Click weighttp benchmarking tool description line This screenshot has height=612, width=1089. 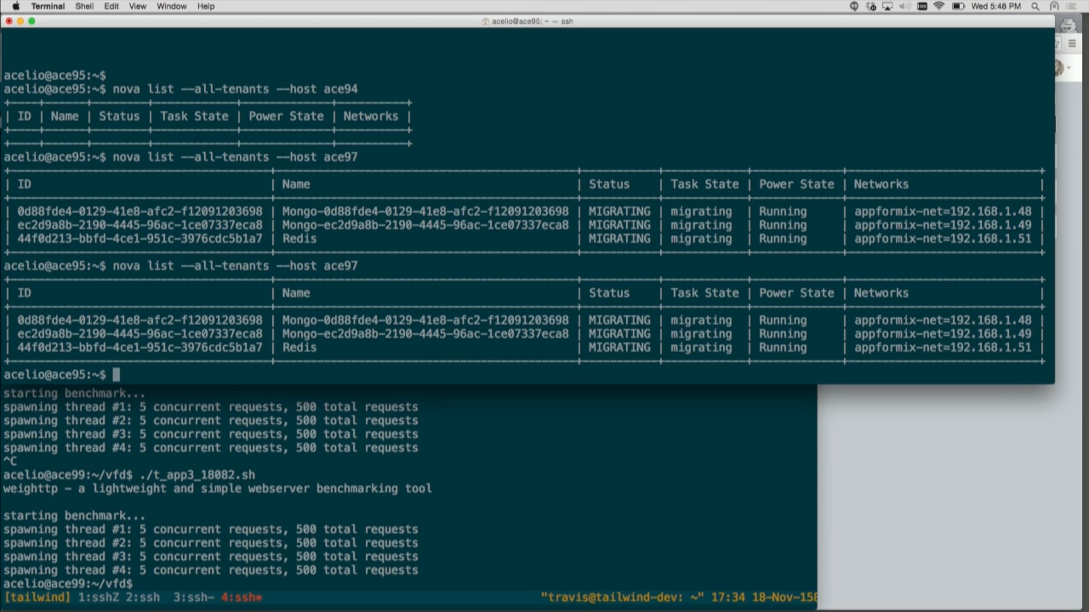click(218, 488)
